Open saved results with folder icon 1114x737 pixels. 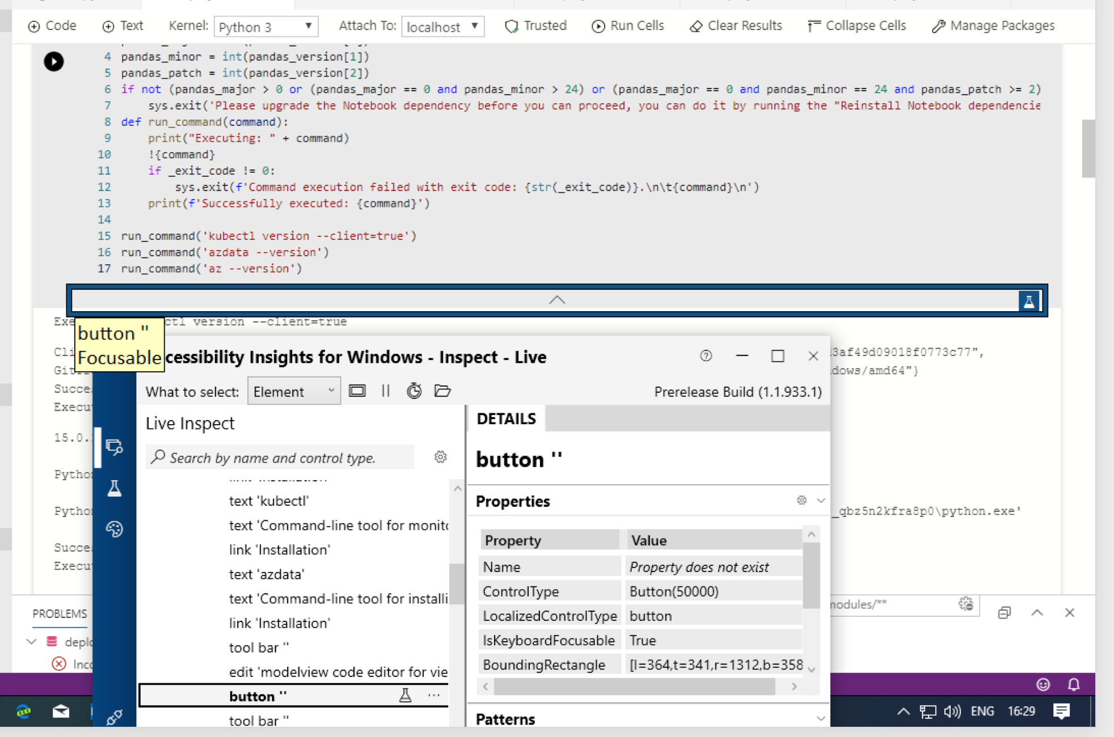442,391
